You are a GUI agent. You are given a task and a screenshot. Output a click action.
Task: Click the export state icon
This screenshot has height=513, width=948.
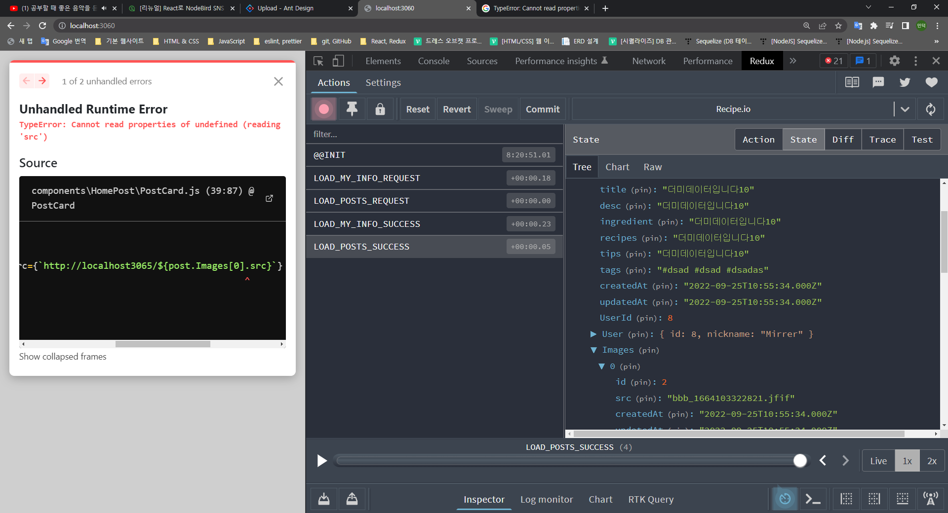coord(352,499)
